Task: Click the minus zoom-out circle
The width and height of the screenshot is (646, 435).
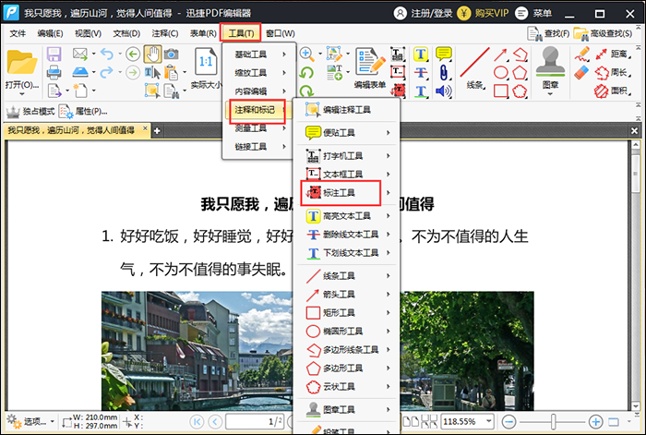Action: point(509,421)
